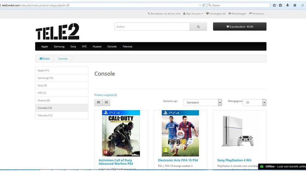Click the magnifier search button beside site search

(x=198, y=27)
